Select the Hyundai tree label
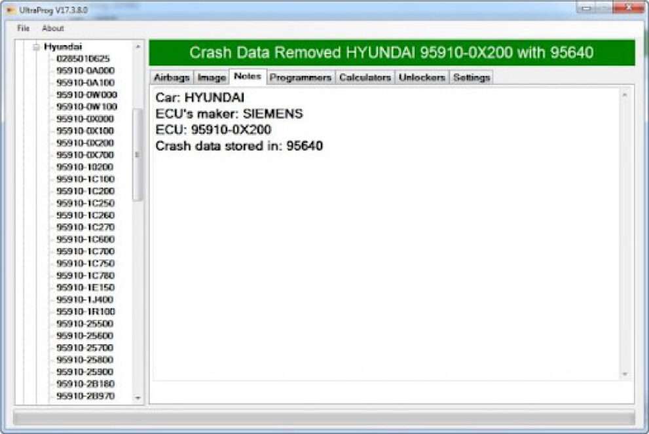The height and width of the screenshot is (434, 649). [63, 46]
